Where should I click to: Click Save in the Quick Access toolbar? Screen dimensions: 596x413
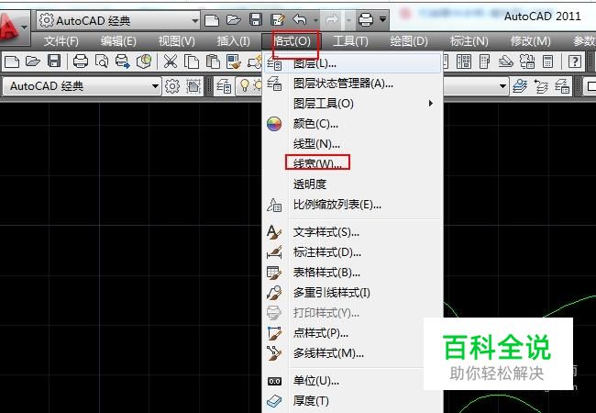256,20
